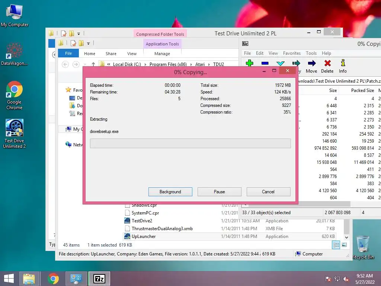Open Test Drive Unlimited 2 desktop shortcut
The width and height of the screenshot is (381, 286).
pos(15,134)
